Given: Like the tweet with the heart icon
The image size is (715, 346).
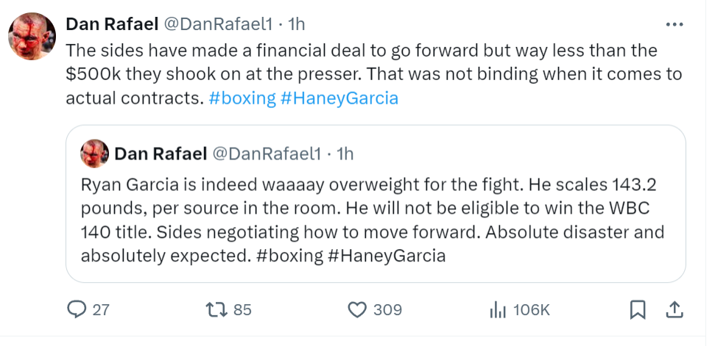Looking at the screenshot, I should [357, 309].
